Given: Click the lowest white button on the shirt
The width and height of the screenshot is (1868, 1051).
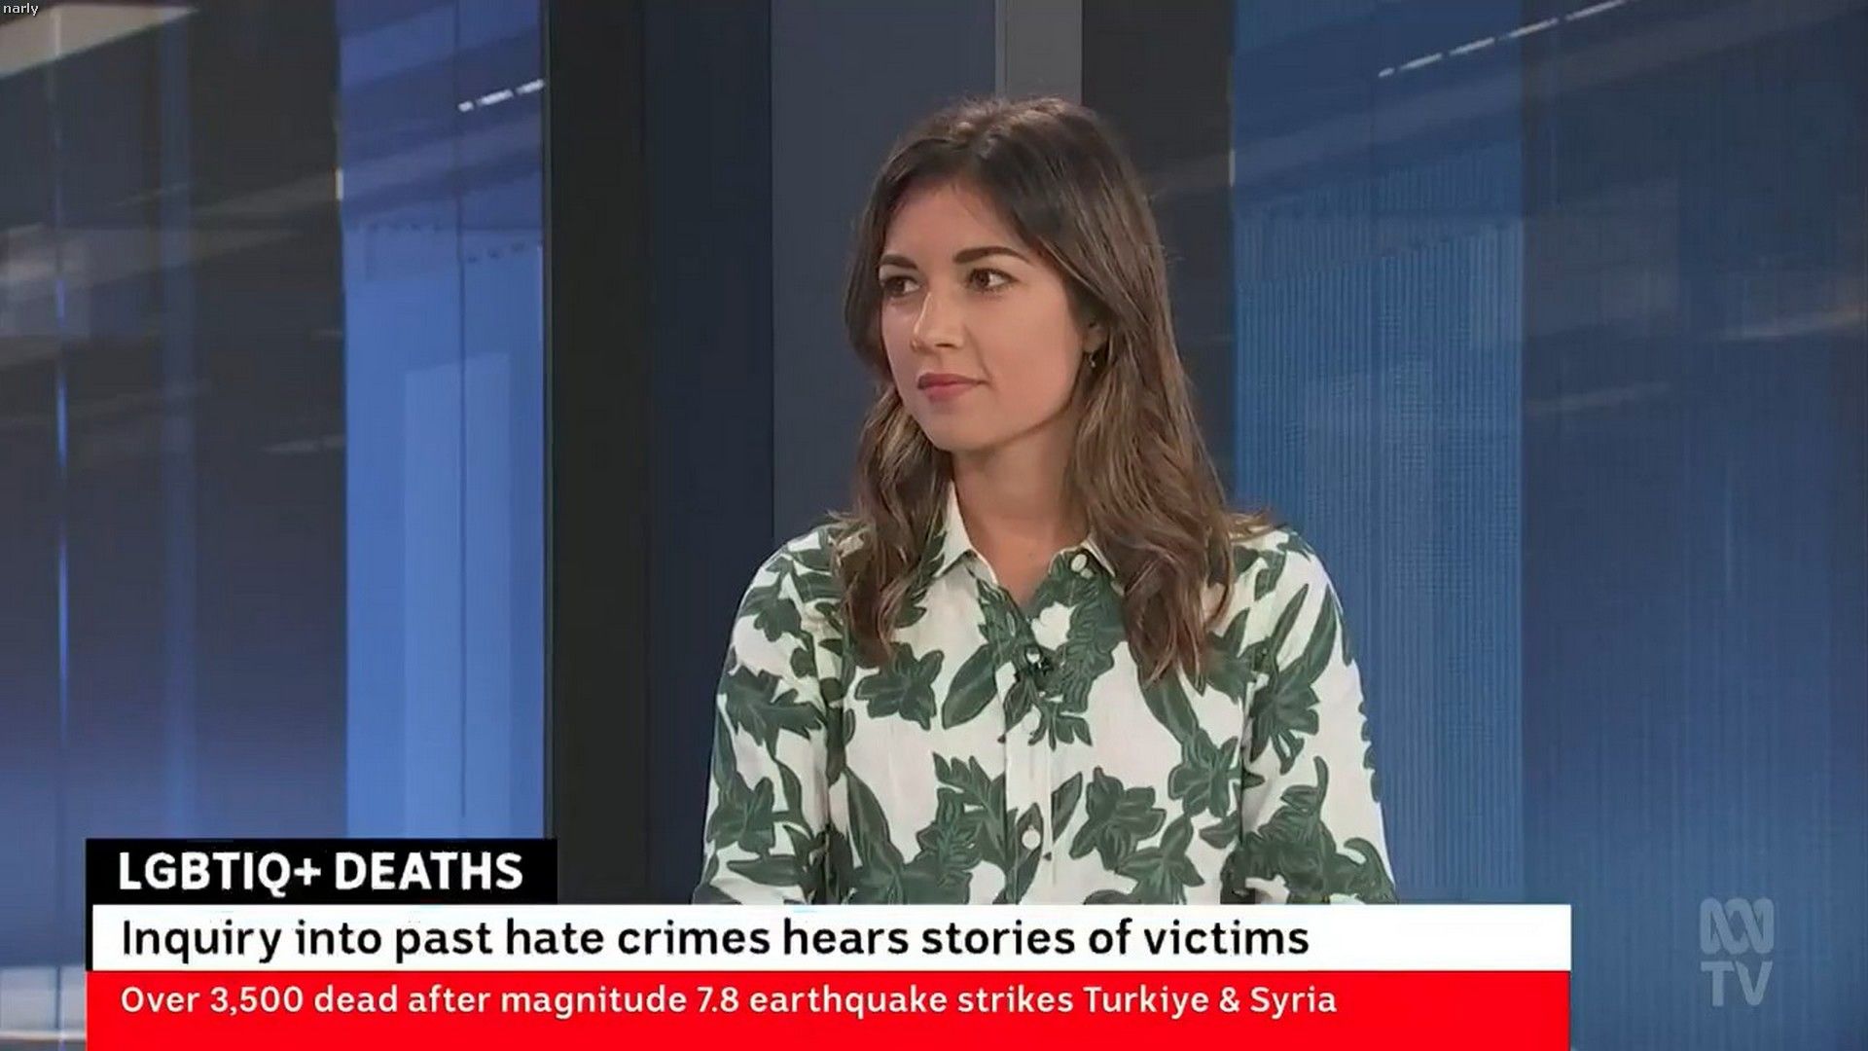Looking at the screenshot, I should pyautogui.click(x=1032, y=840).
